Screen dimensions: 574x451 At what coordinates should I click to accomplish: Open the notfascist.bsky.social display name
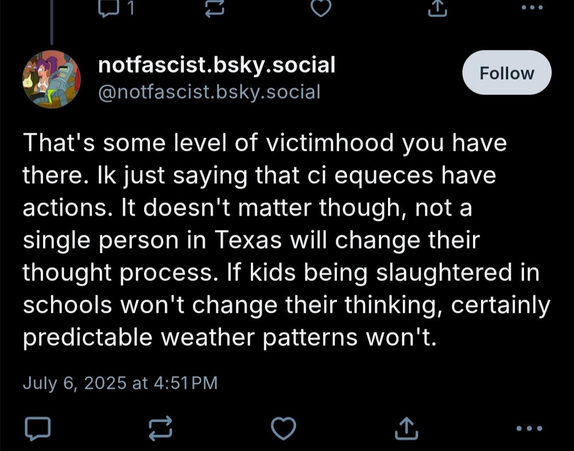[x=216, y=65]
